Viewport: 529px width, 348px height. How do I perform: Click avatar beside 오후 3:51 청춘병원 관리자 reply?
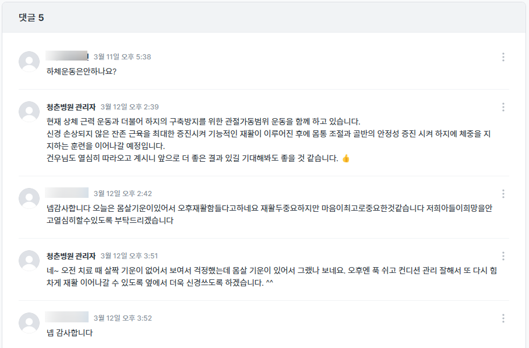click(x=29, y=261)
